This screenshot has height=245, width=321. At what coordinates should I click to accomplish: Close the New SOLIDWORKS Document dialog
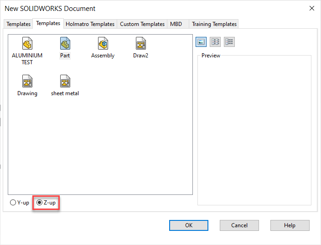pos(312,8)
